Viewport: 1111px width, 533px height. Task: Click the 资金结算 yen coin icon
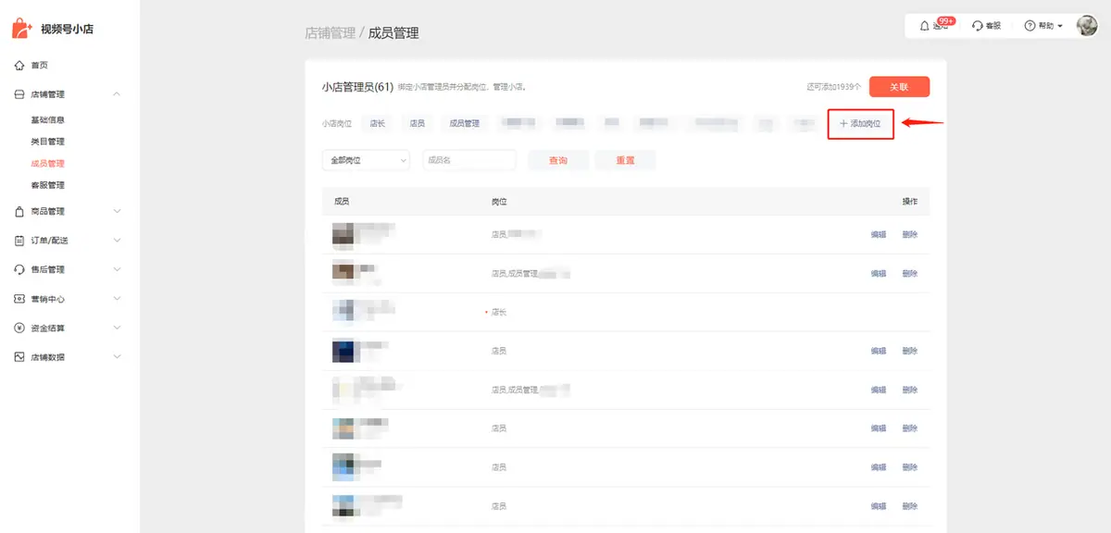tap(19, 328)
